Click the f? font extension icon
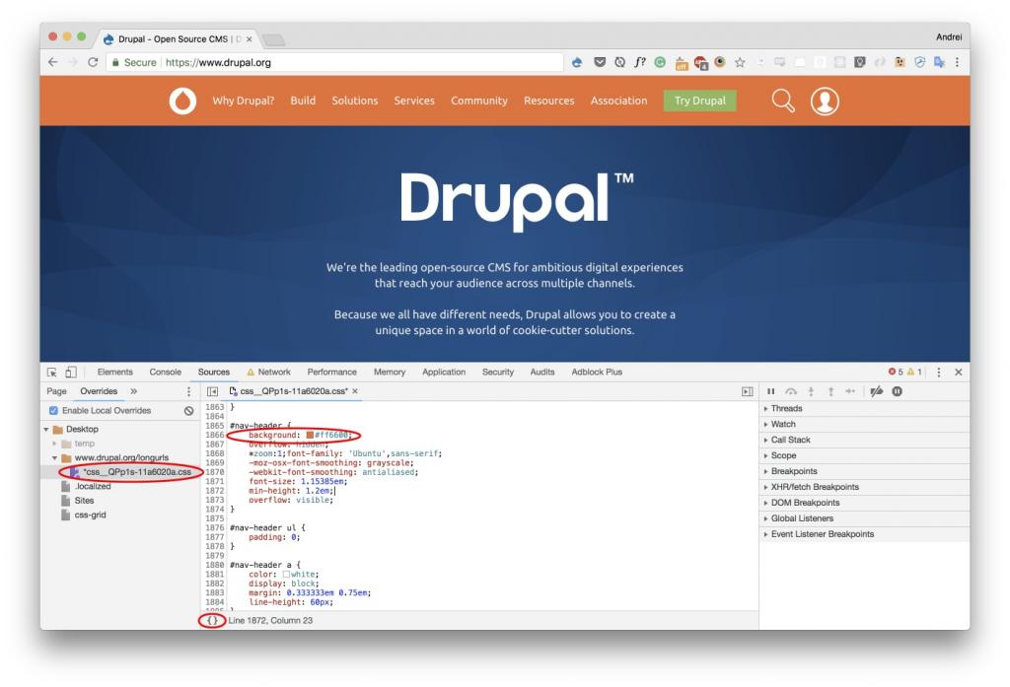1010x687 pixels. pyautogui.click(x=639, y=62)
